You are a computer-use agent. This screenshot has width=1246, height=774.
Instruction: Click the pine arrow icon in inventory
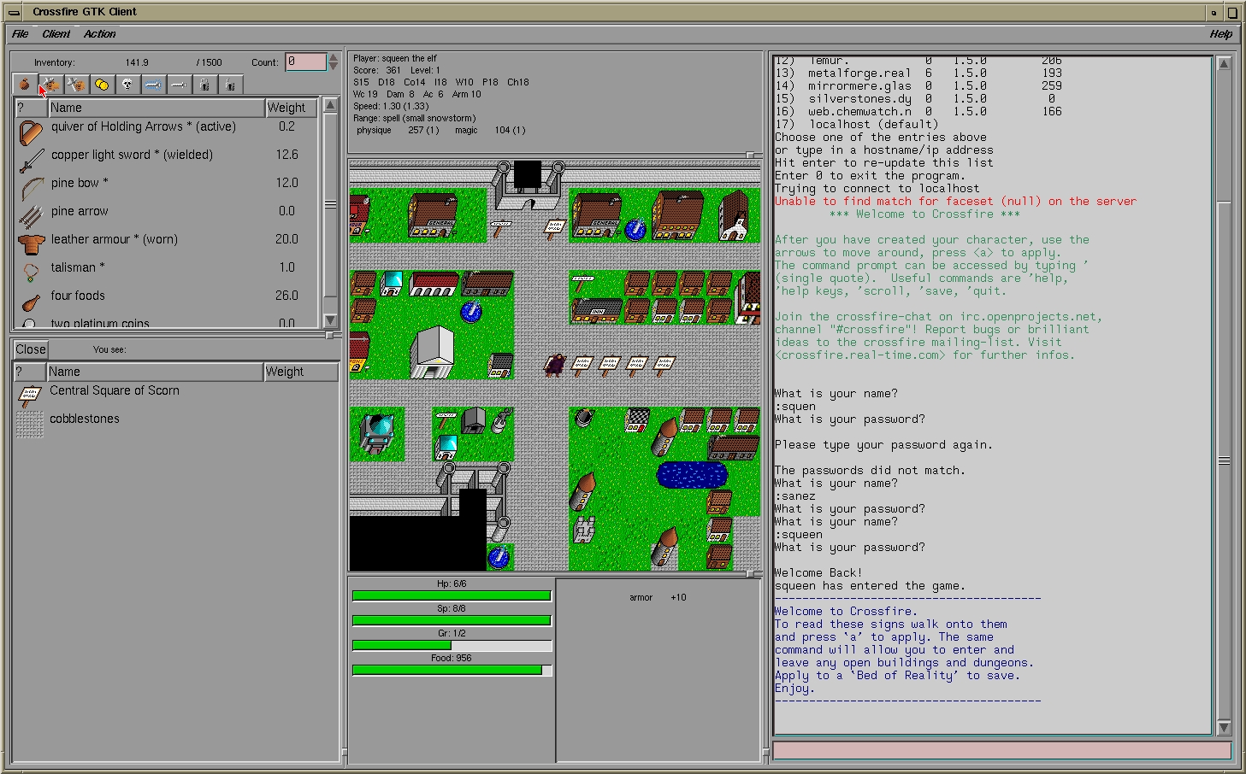point(31,217)
